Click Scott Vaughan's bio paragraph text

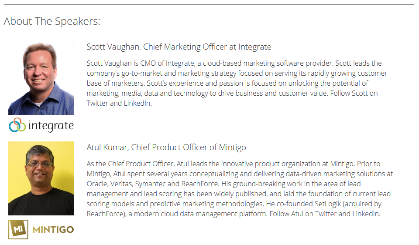point(237,84)
